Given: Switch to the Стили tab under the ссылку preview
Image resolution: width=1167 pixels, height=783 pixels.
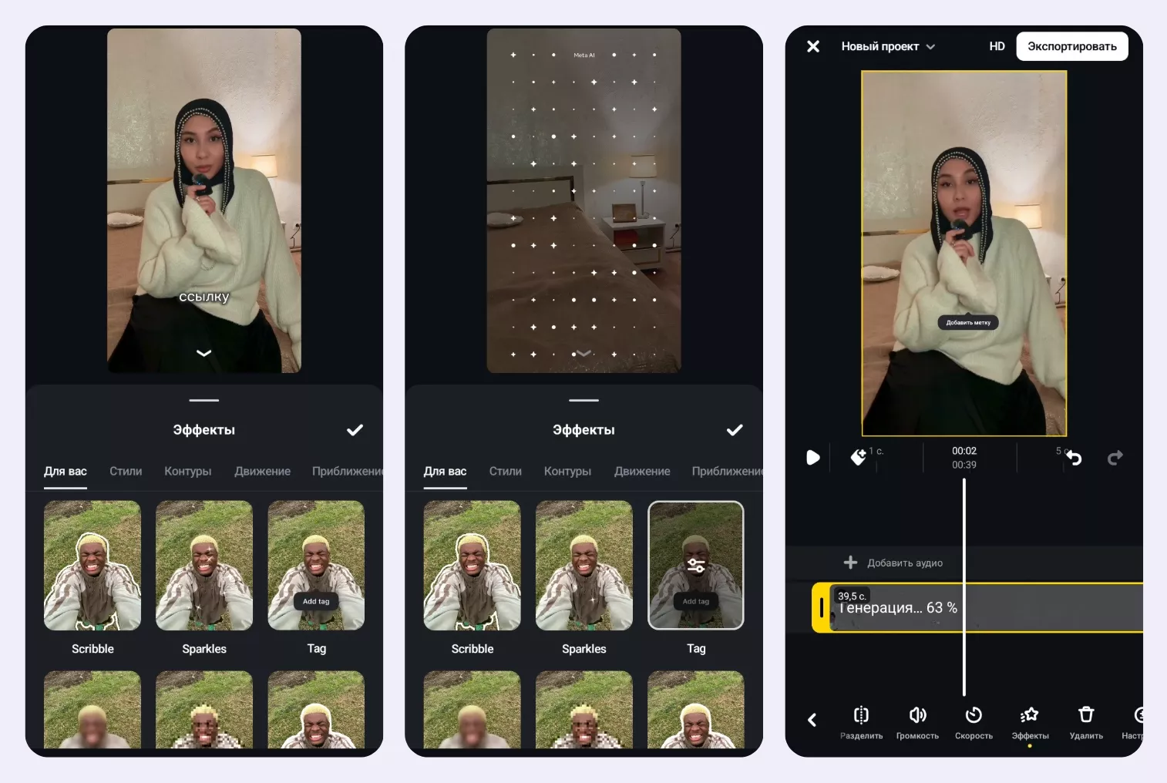Looking at the screenshot, I should (x=126, y=471).
